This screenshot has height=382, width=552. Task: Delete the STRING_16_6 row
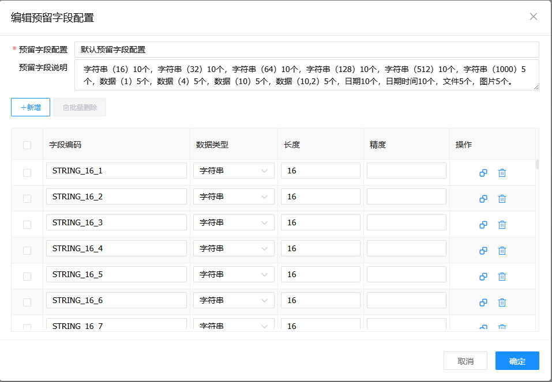click(x=502, y=302)
